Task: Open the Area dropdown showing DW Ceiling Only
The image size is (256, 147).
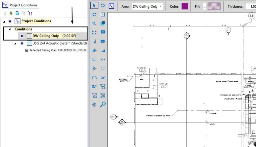Action: point(147,7)
